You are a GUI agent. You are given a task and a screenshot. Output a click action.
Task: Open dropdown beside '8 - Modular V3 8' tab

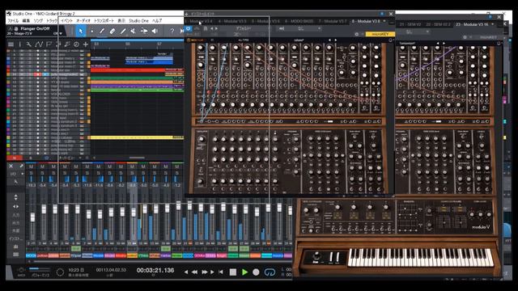click(x=384, y=21)
